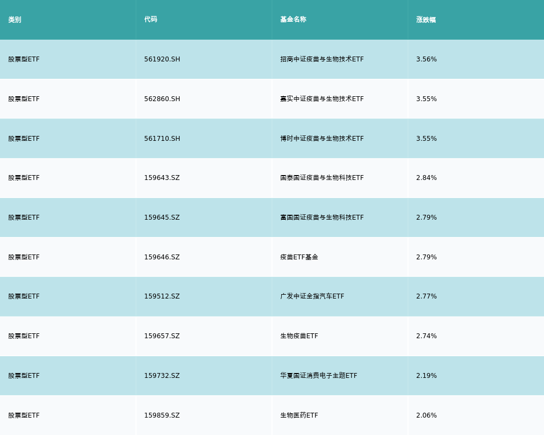Click the 3.56% change value
The height and width of the screenshot is (435, 544).
click(x=426, y=59)
